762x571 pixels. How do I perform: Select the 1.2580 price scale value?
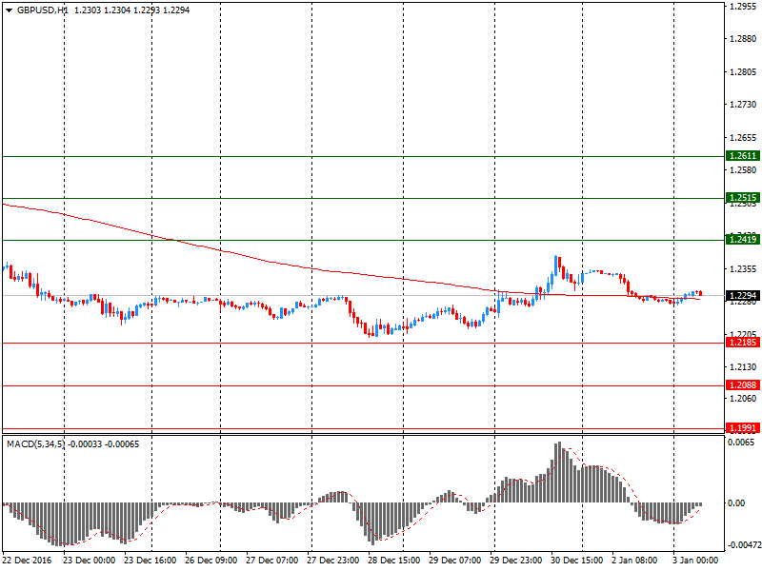[743, 170]
